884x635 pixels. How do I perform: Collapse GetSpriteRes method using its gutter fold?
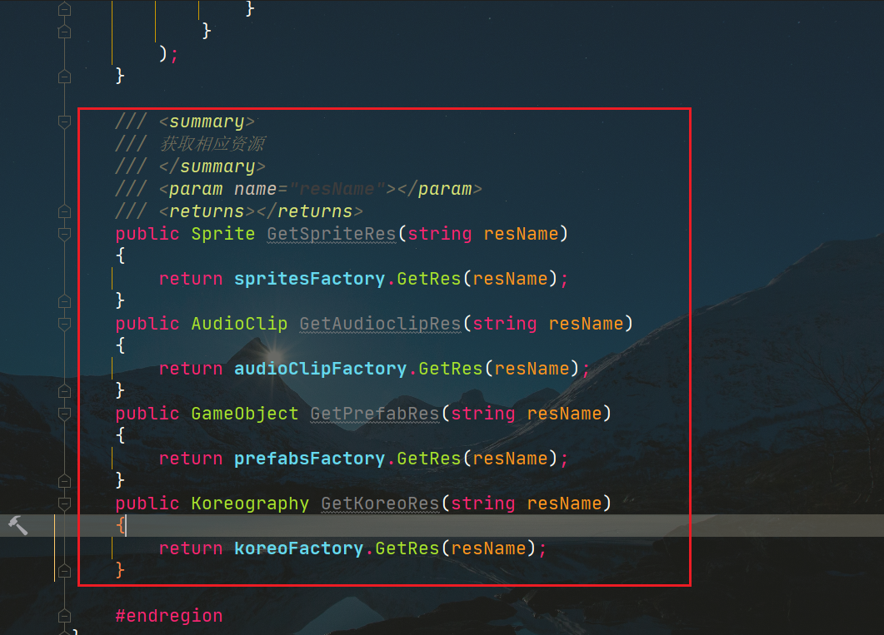point(64,234)
